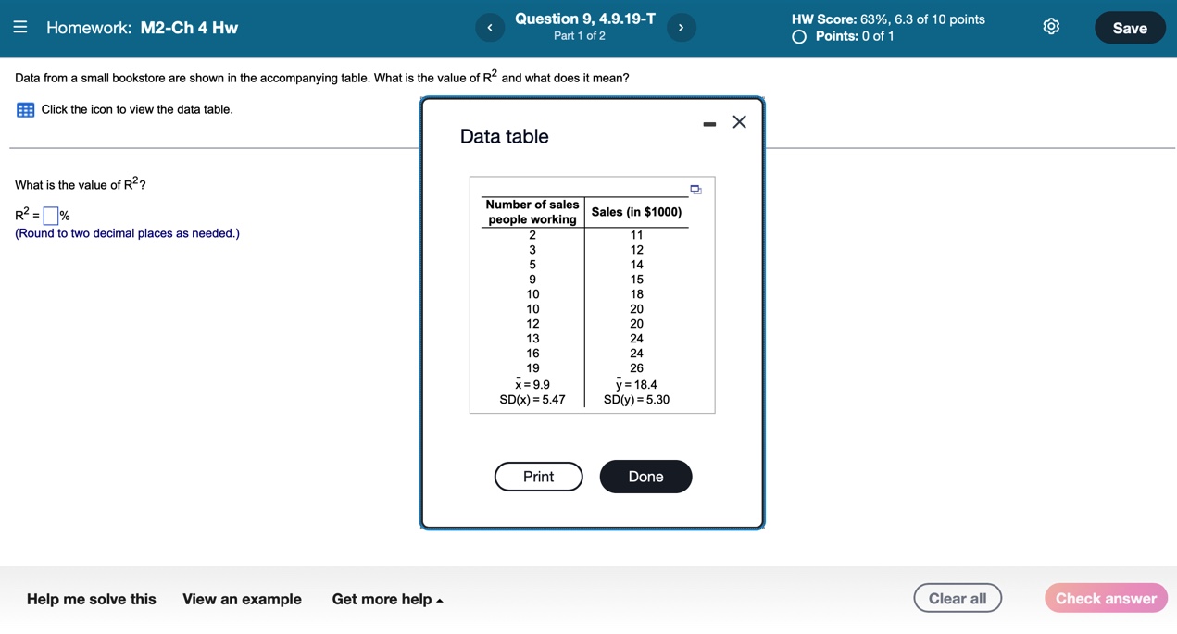Close the Data table dialog

tap(739, 122)
